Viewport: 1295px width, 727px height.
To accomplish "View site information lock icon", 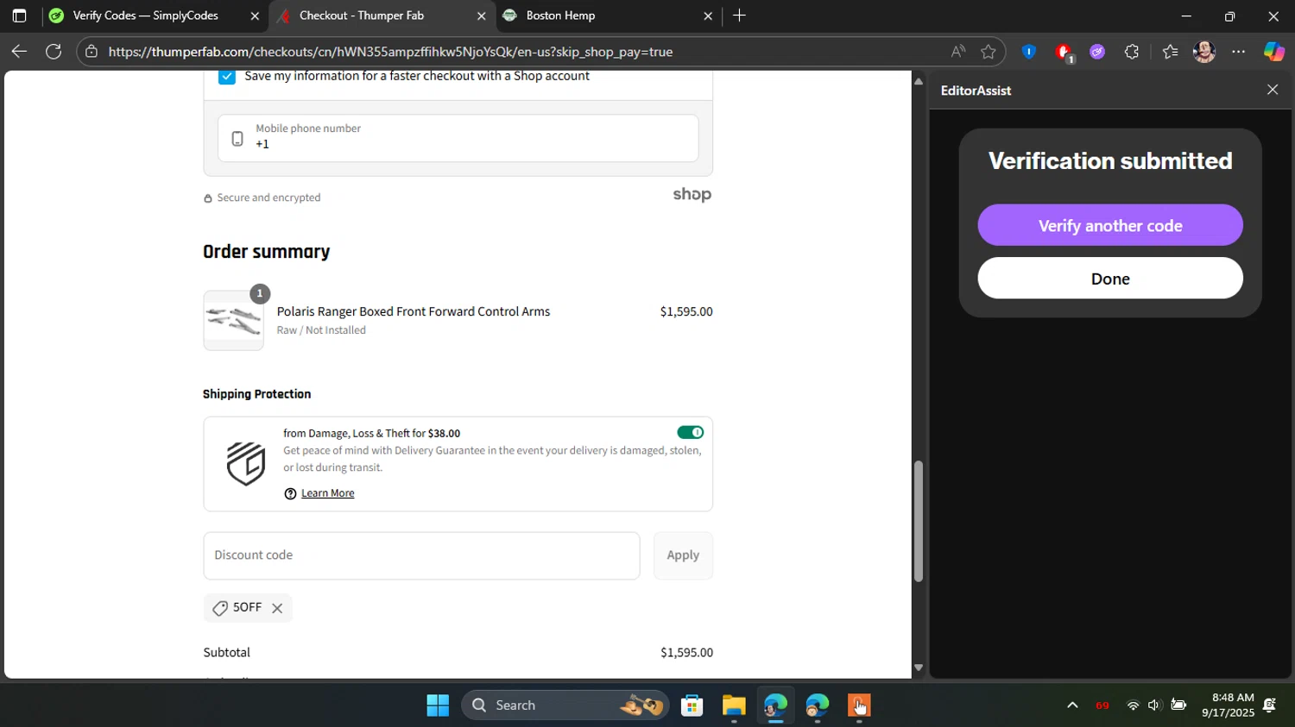I will (x=92, y=52).
